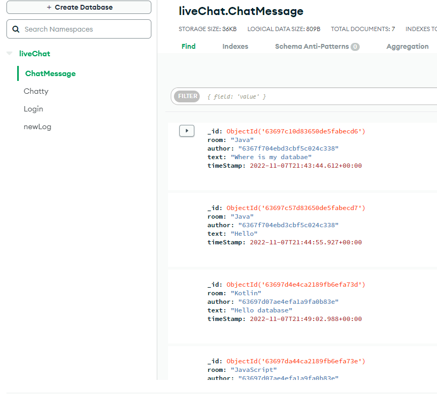437x396 pixels.
Task: Open the Schema Anti-Patterns tab
Action: (x=311, y=47)
